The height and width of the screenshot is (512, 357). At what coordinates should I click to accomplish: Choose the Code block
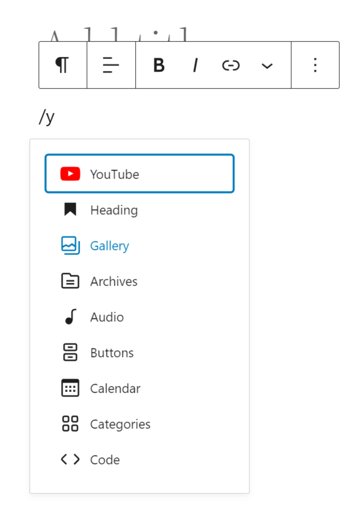point(105,459)
